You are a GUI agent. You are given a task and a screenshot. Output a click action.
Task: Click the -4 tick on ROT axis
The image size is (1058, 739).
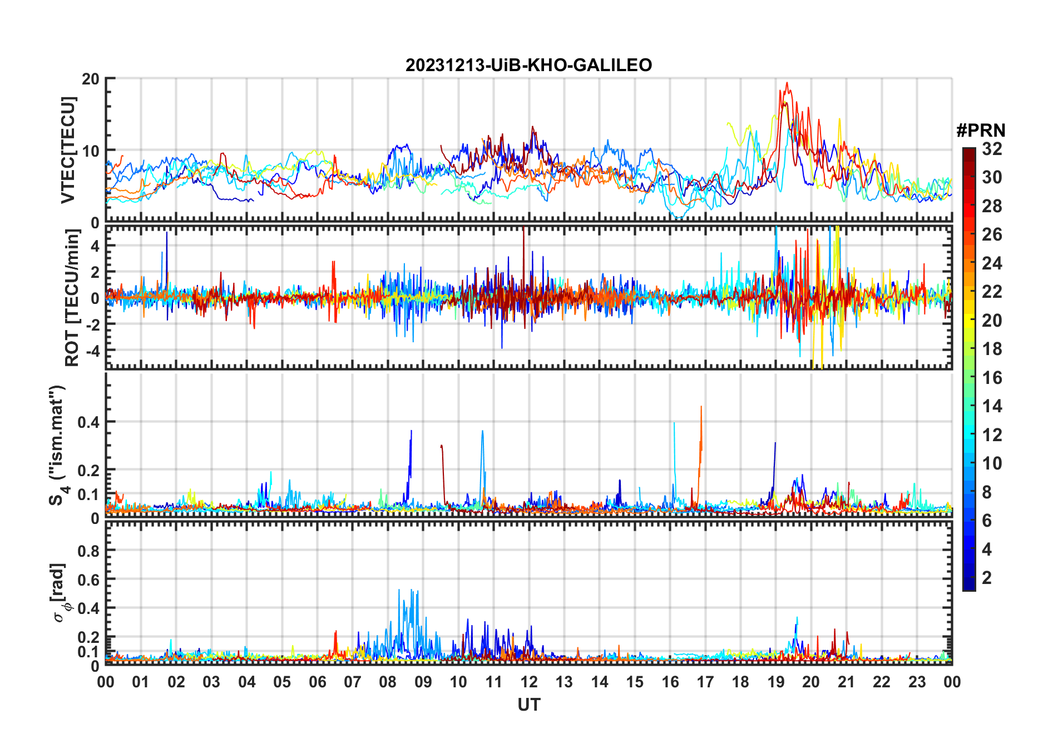[92, 351]
